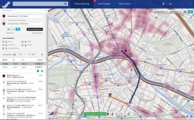Print the route directions
Screen dimensions: 194x120
[38, 71]
